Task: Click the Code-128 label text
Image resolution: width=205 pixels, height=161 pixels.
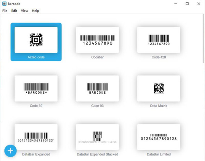Action: tap(159, 57)
